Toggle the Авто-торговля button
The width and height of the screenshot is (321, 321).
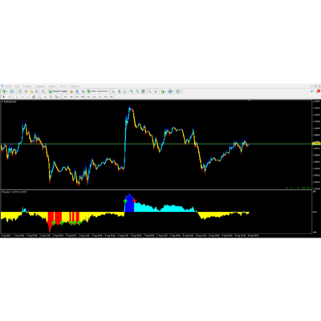click(97, 91)
